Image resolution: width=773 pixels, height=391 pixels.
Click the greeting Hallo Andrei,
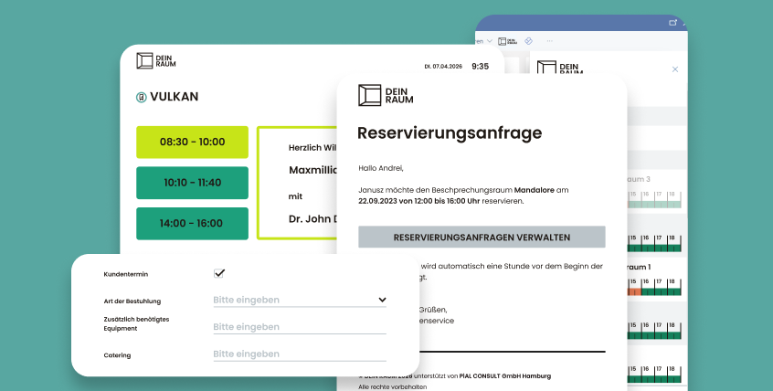pos(381,168)
